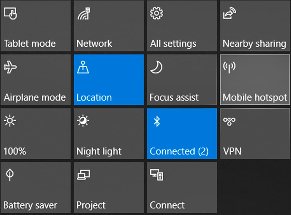The image size is (291, 215).
Task: Click the airplane icon
Action: pos(10,68)
